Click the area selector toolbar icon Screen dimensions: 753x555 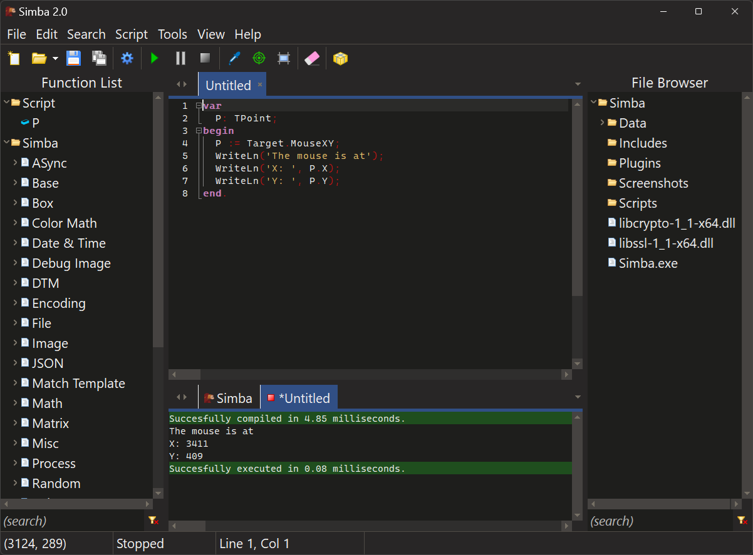(284, 58)
